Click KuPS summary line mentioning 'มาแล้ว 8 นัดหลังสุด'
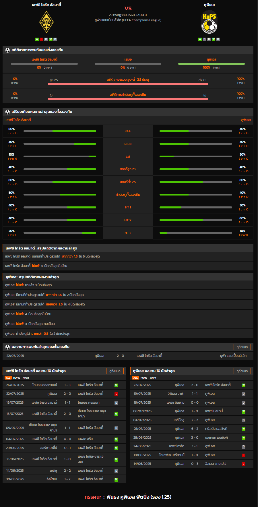 pos(128,285)
